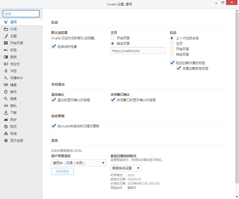Click the grid icon for 开始页面
239x199 pixels.
pos(6,43)
